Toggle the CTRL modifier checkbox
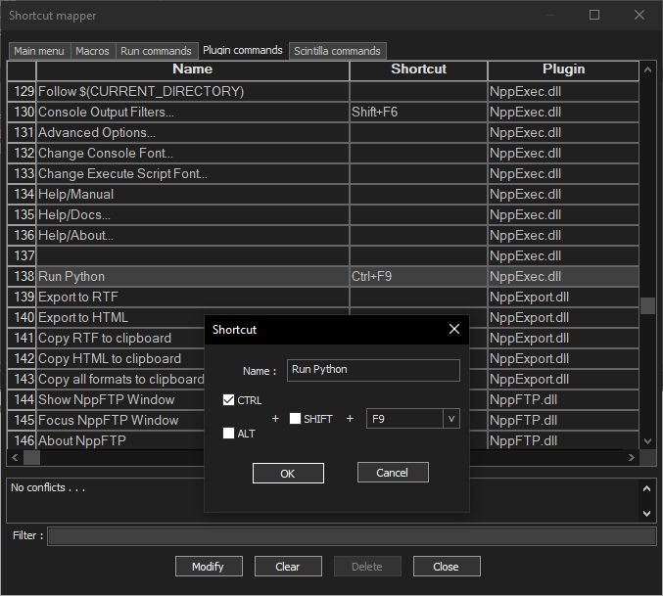Viewport: 663px width, 596px height. pyautogui.click(x=229, y=399)
